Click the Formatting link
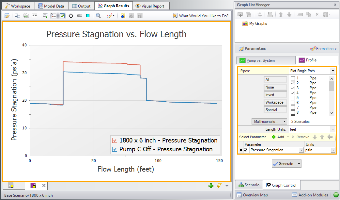 (x=323, y=49)
